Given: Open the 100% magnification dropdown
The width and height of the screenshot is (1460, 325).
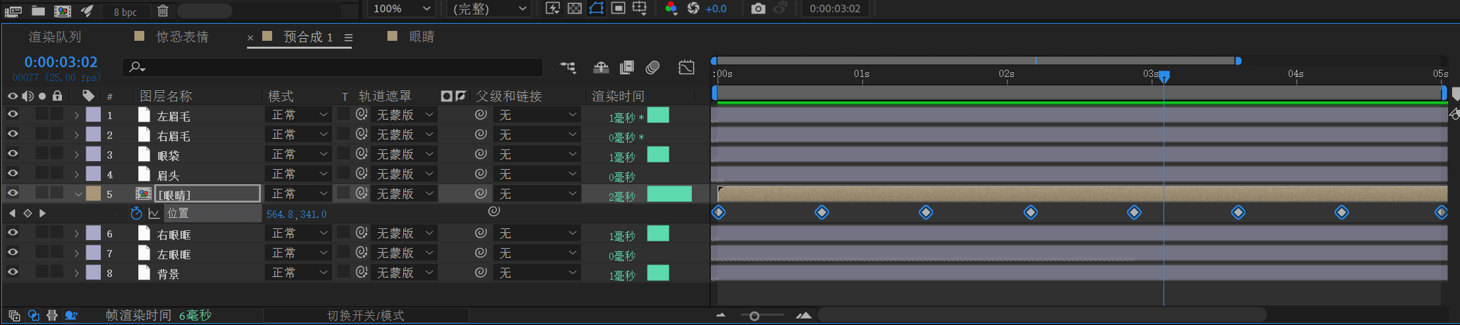Looking at the screenshot, I should (402, 9).
